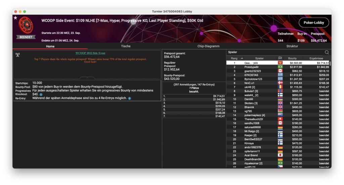This screenshot has width=344, height=185.
Task: Click the favorite star icon
Action: point(15,18)
